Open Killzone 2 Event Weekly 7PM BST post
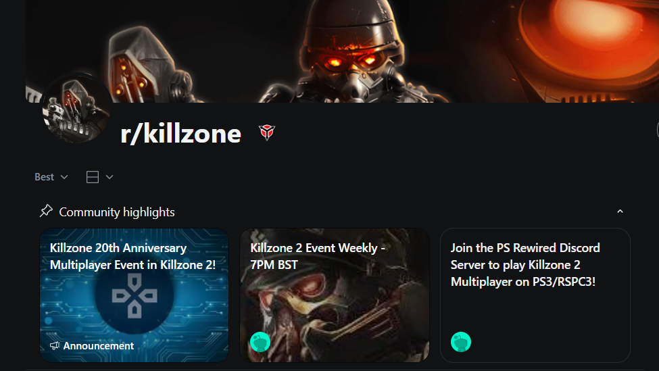The width and height of the screenshot is (659, 371). tap(317, 256)
